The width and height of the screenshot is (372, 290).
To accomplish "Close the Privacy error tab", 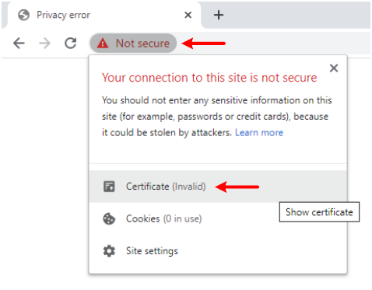I will [188, 15].
